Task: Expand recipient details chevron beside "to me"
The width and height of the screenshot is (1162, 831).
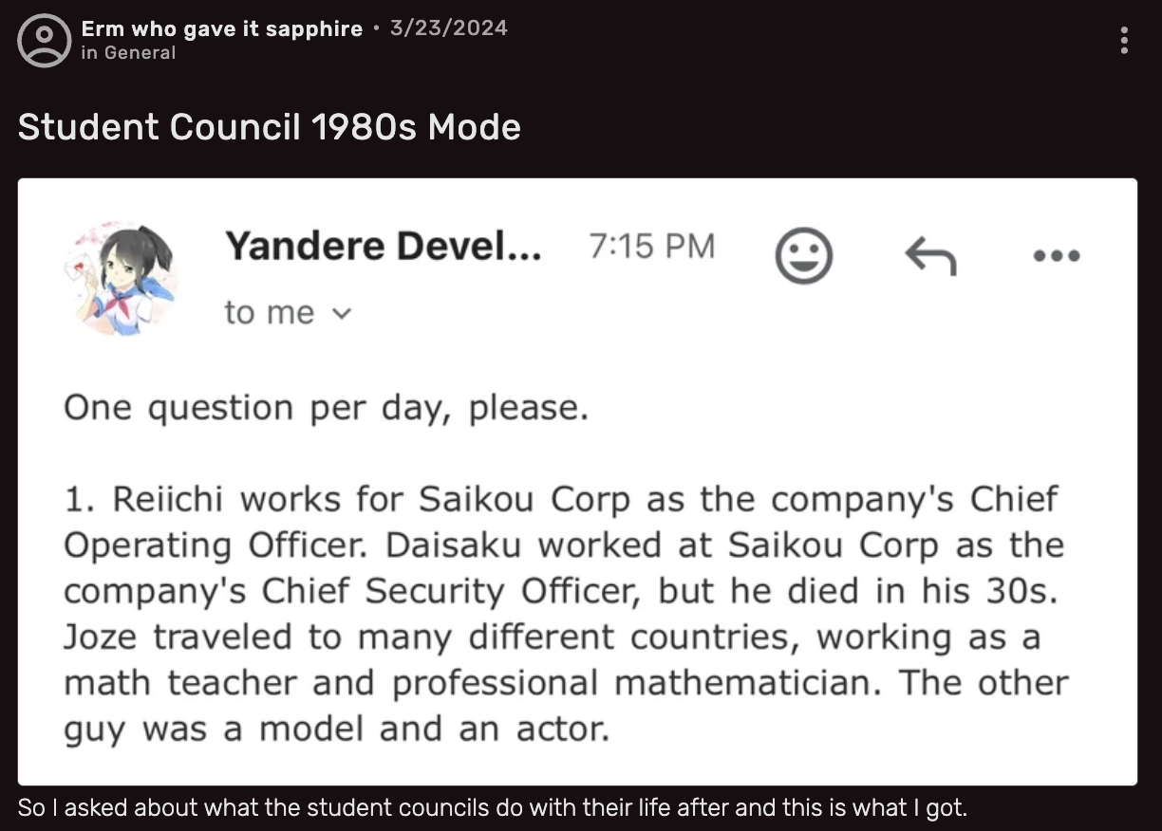Action: pyautogui.click(x=345, y=313)
